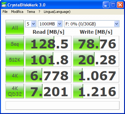Screen dimensions: 125x114
Task: Click the 4K read result 6.778
Action: tap(48, 75)
